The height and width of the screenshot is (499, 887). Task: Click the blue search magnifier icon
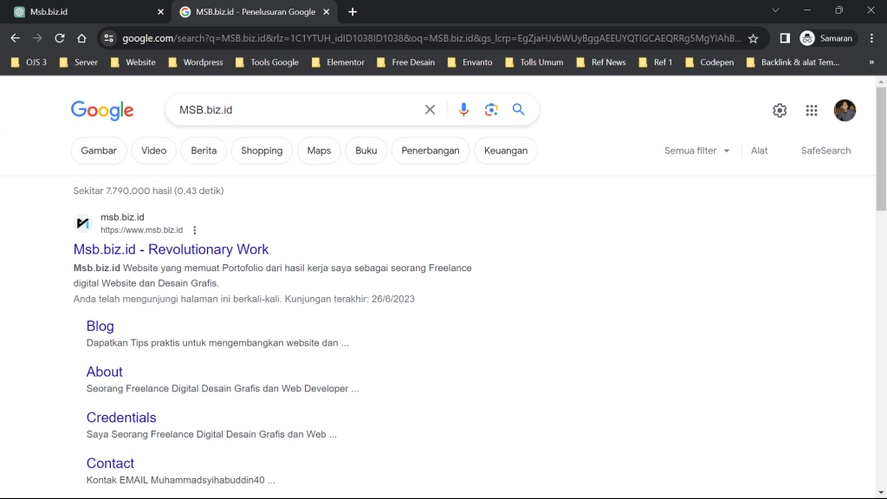click(x=519, y=110)
